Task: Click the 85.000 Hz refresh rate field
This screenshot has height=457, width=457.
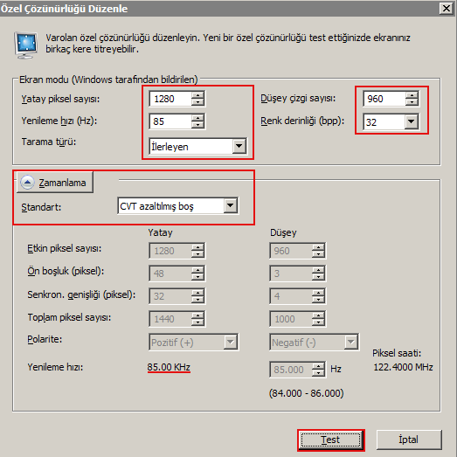Action: coord(291,370)
